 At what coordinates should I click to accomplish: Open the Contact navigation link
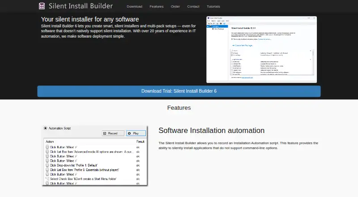pos(193,6)
